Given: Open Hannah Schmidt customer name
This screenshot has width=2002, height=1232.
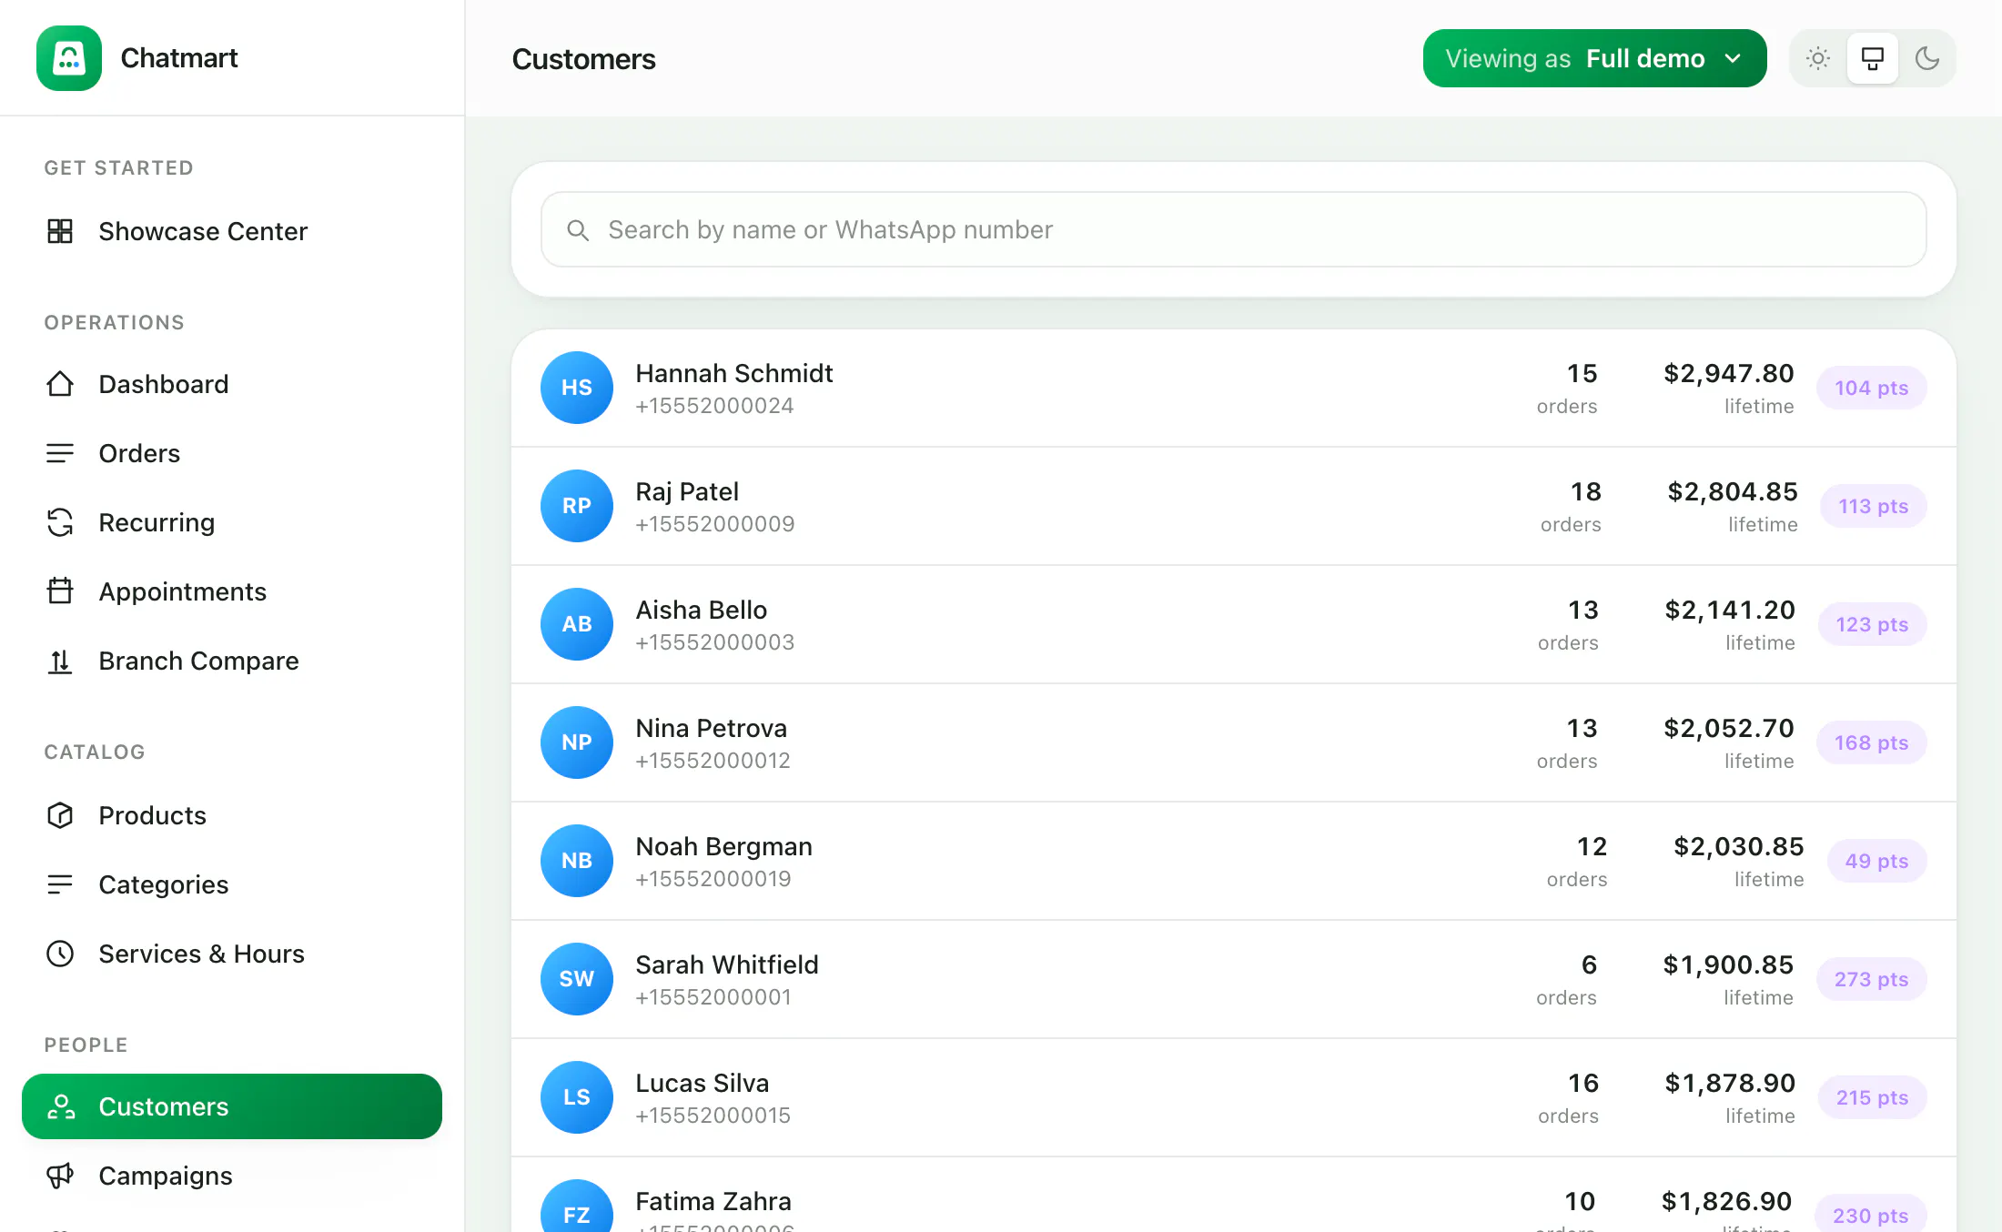Looking at the screenshot, I should [733, 373].
